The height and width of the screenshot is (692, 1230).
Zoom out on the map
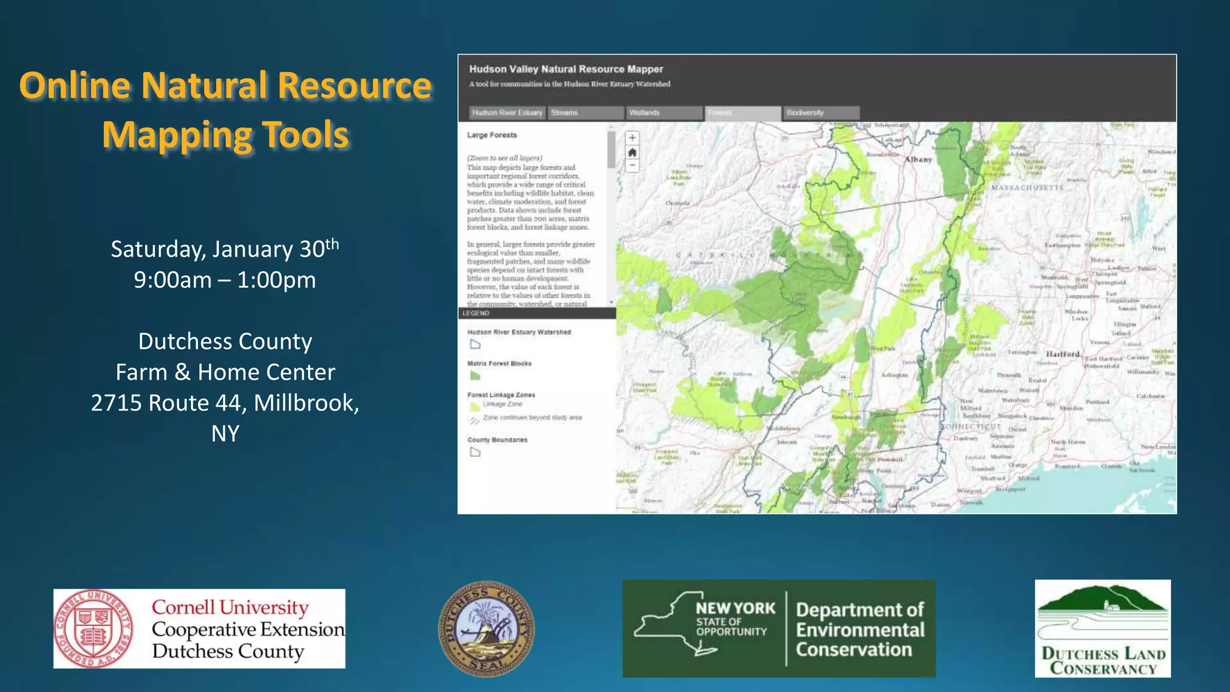tap(632, 166)
